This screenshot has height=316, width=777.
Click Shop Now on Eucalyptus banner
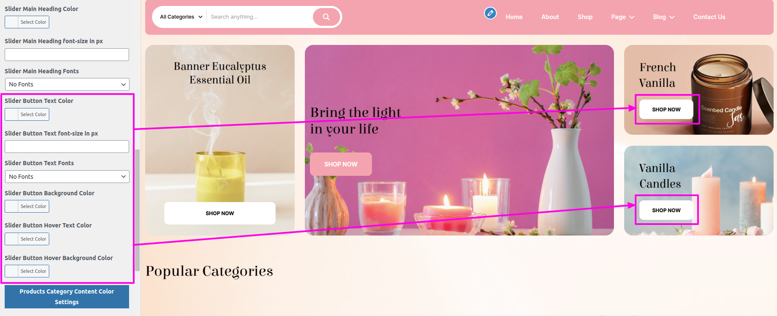(x=220, y=213)
